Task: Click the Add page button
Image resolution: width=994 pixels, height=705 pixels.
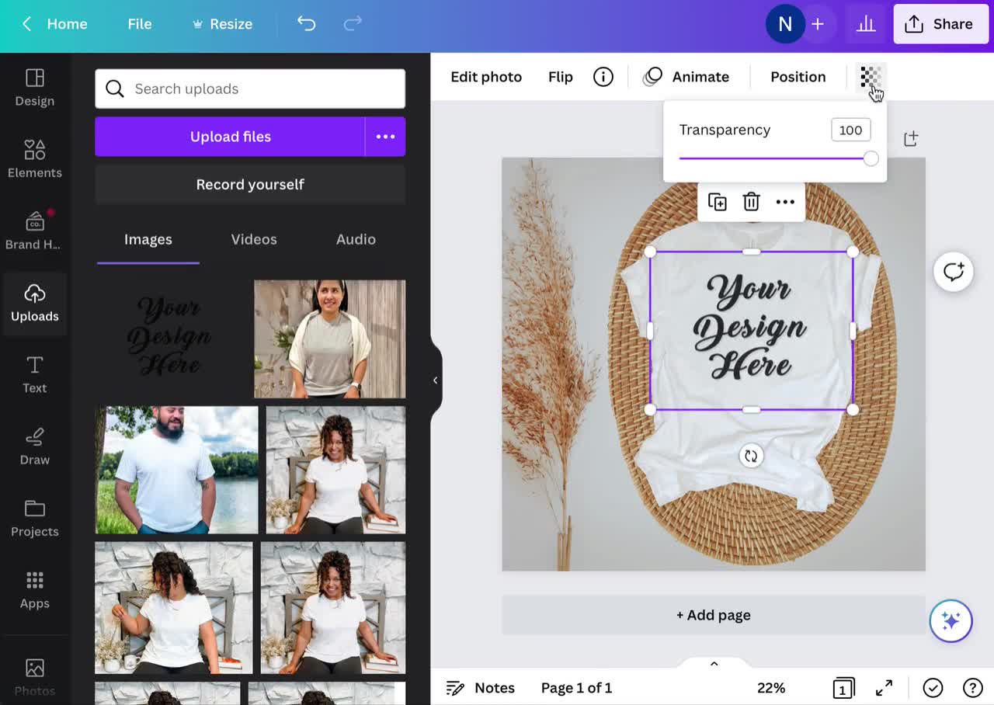Action: pyautogui.click(x=714, y=616)
